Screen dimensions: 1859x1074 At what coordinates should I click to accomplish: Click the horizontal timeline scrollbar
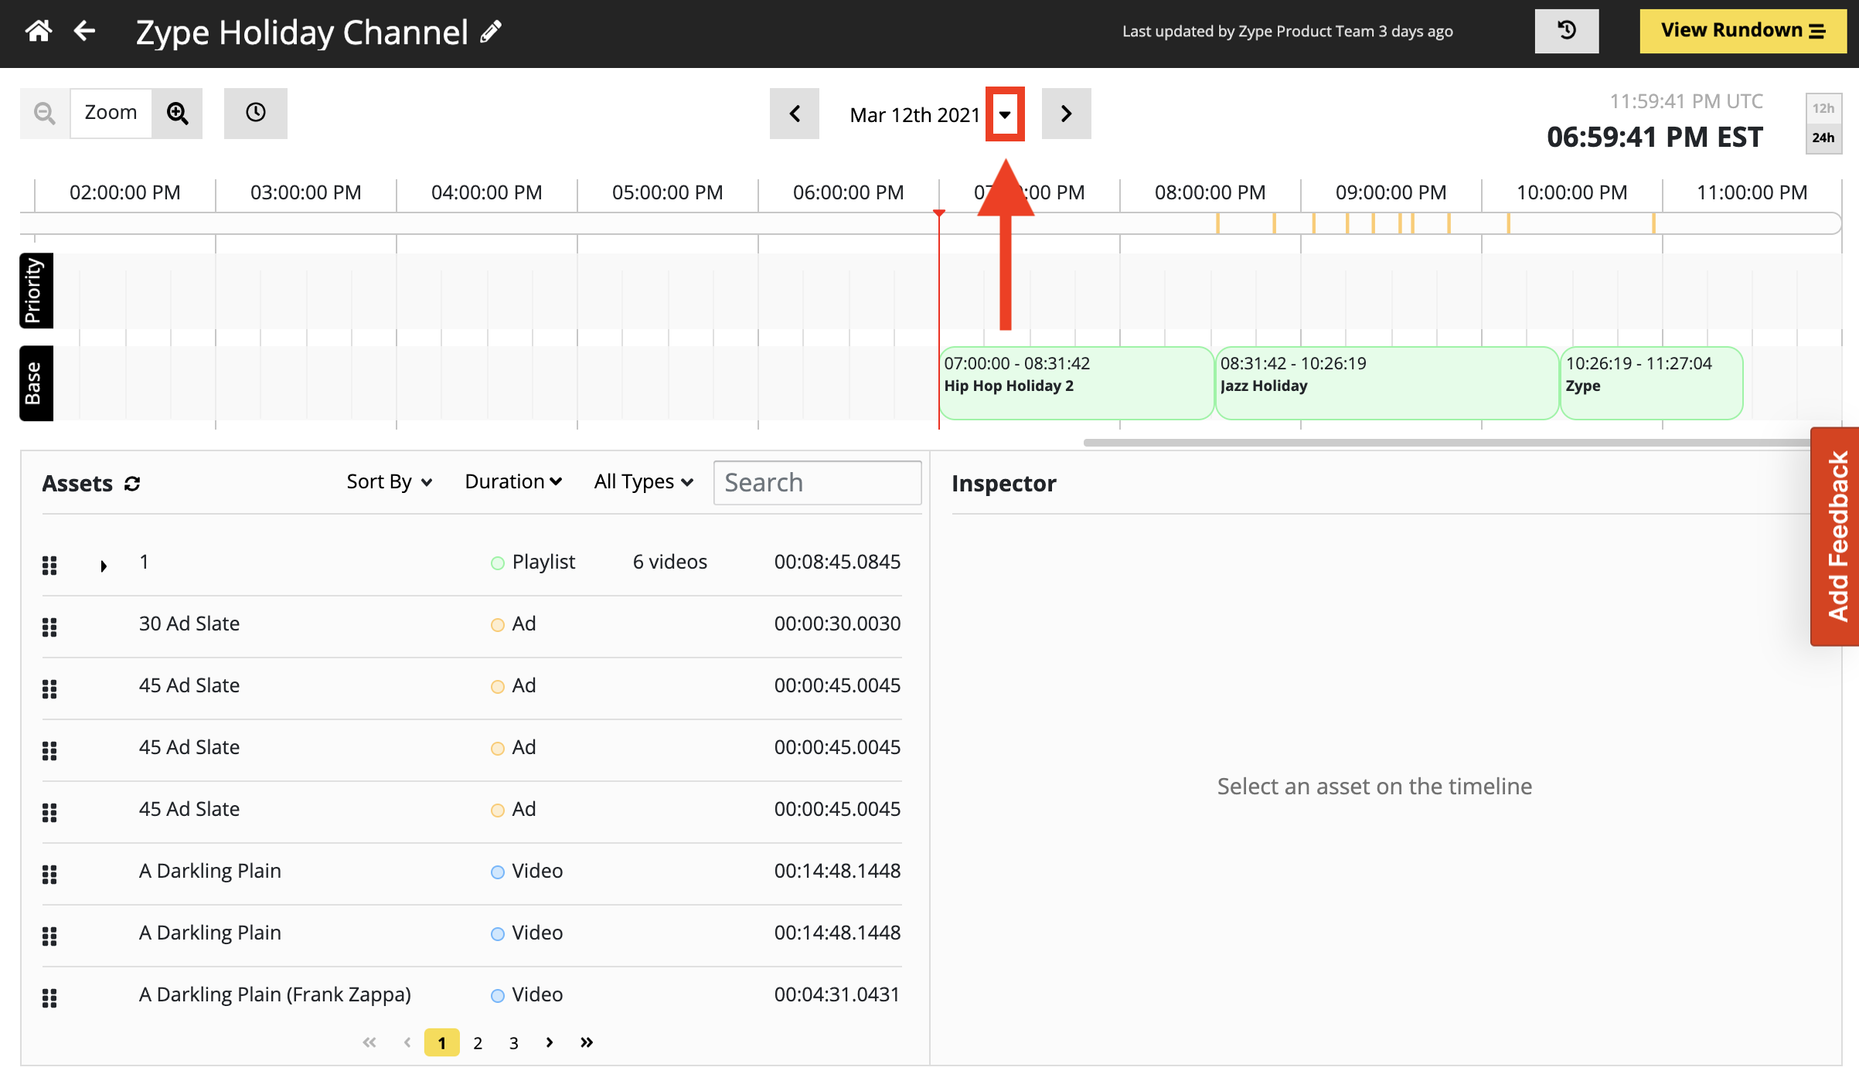(x=1447, y=443)
